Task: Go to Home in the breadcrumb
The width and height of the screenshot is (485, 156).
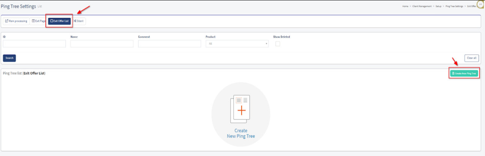Action: (x=405, y=6)
